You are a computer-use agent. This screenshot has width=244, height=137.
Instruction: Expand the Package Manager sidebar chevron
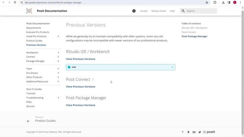point(58,61)
